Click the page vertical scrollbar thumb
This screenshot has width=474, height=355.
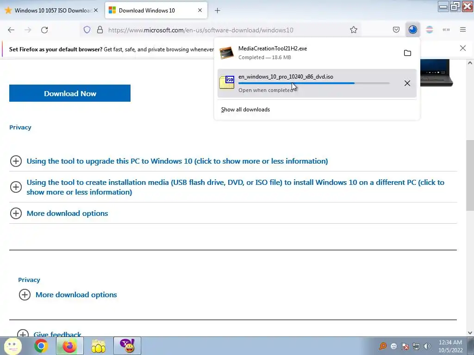point(470,175)
